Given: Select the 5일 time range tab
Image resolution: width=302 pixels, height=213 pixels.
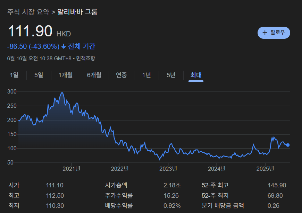Looking at the screenshot, I should tap(39, 75).
